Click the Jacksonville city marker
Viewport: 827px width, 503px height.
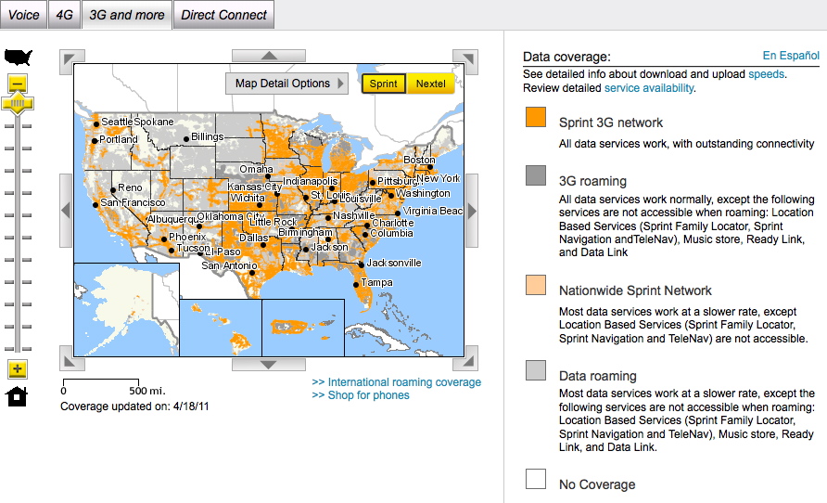point(362,264)
